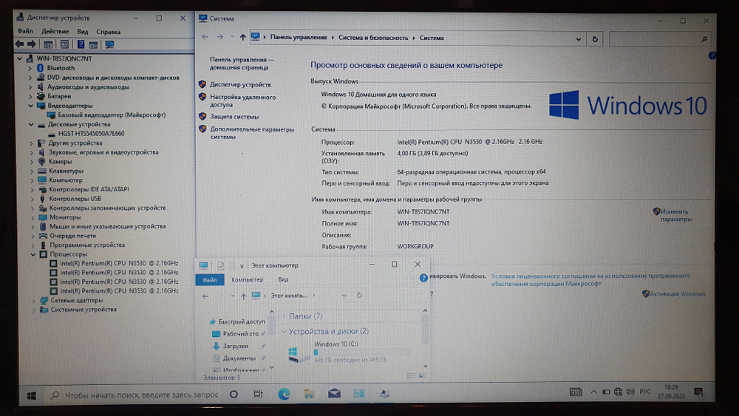This screenshot has height=416, width=739.
Task: Click Изменить параметры link
Action: point(675,215)
